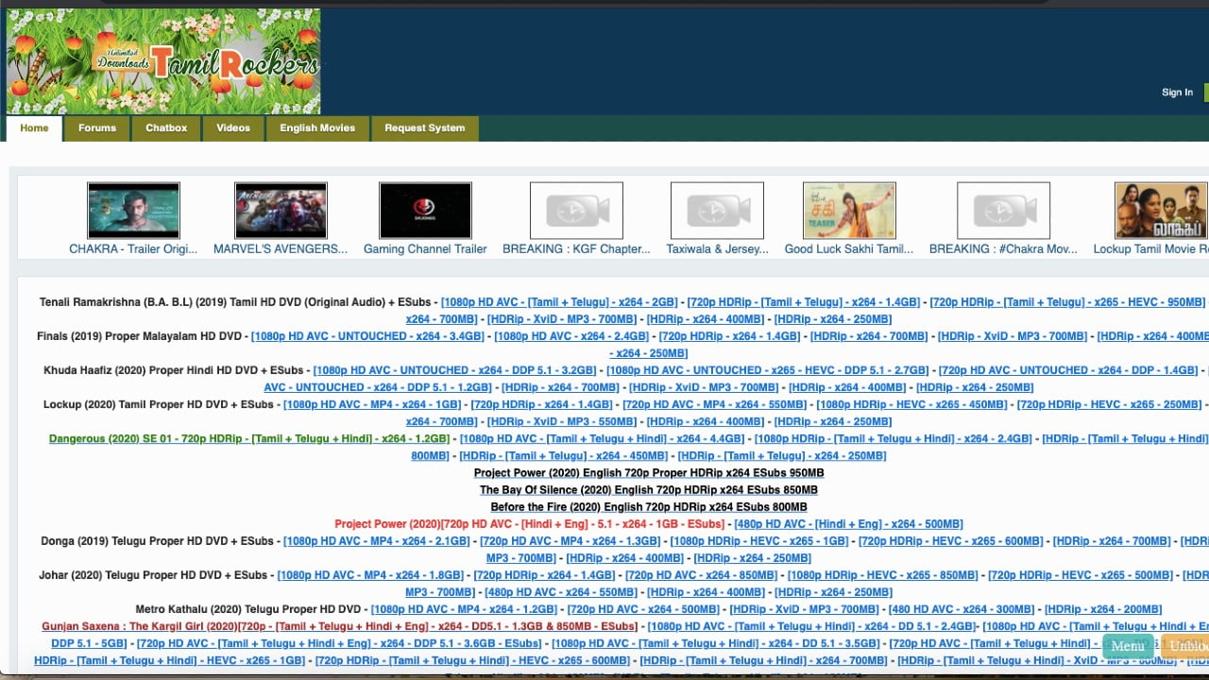The image size is (1209, 680).
Task: Open Tenali Ramakrishna 1080p HD AVC 2GB link
Action: pyautogui.click(x=559, y=302)
